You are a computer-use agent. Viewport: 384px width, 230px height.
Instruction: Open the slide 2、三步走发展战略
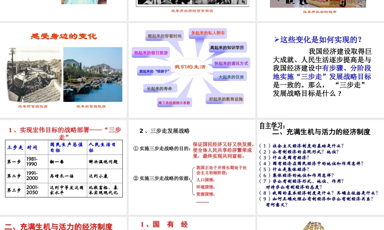coord(192,167)
